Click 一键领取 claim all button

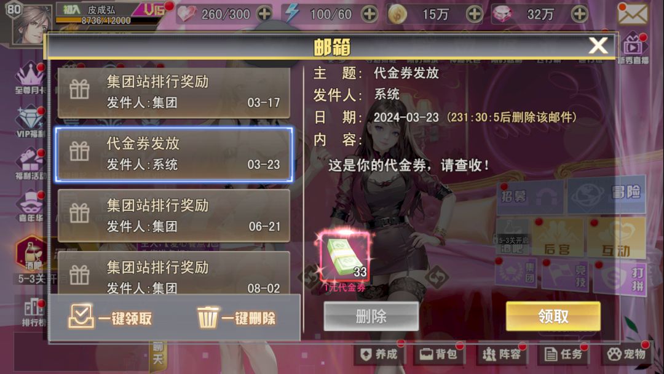110,317
